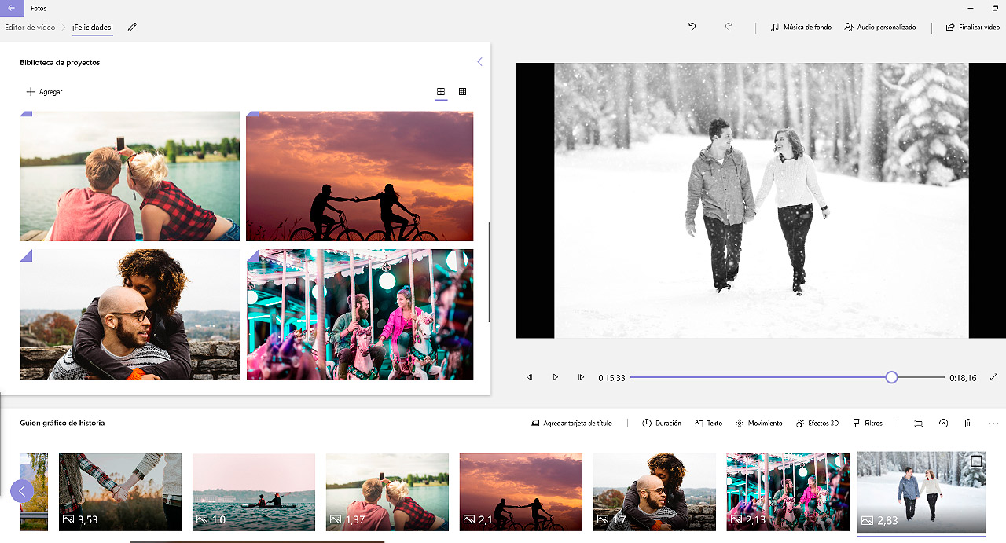The image size is (1006, 543).
Task: Click Finalizar vídeo to export
Action: coord(971,26)
